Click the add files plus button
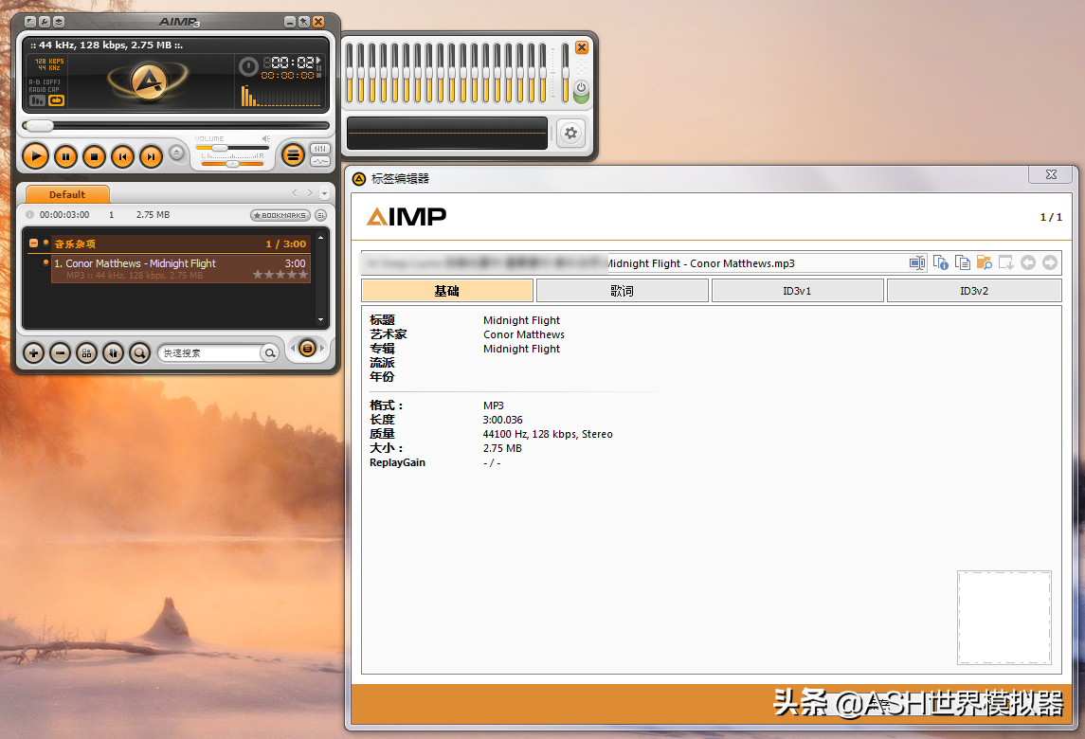Viewport: 1085px width, 739px height. 33,352
